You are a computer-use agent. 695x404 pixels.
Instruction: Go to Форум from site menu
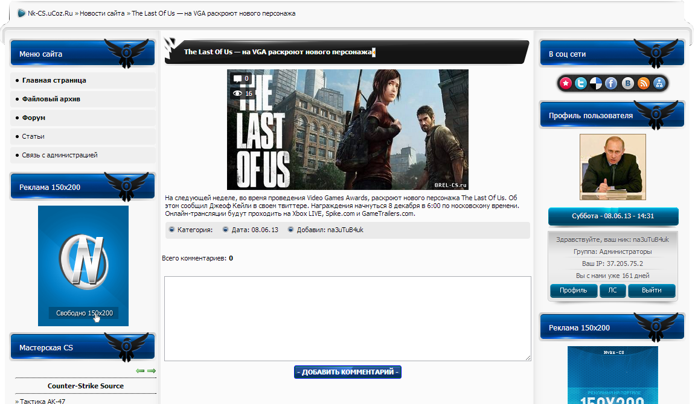34,118
